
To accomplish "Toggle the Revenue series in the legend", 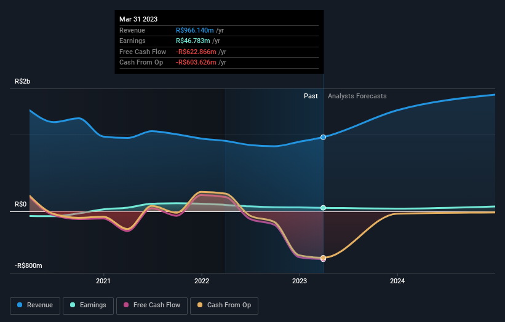I will pos(35,305).
